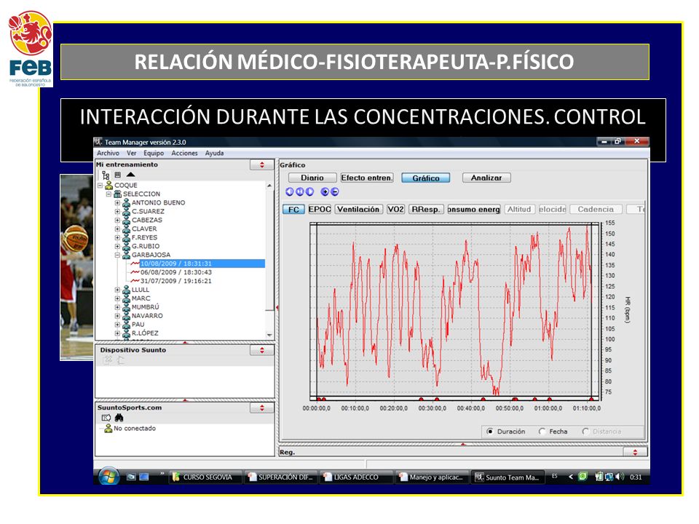Expand the NAVARRO tree node
699x524 pixels.
[x=118, y=315]
